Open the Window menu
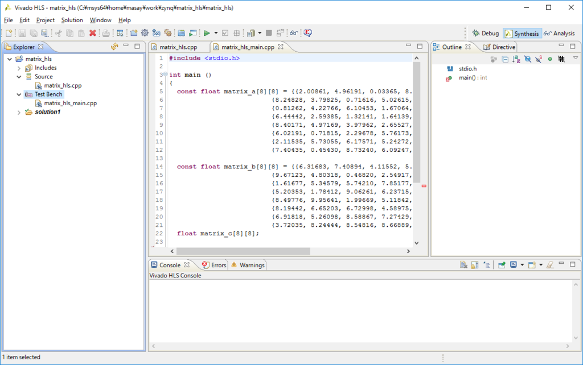 click(x=100, y=20)
